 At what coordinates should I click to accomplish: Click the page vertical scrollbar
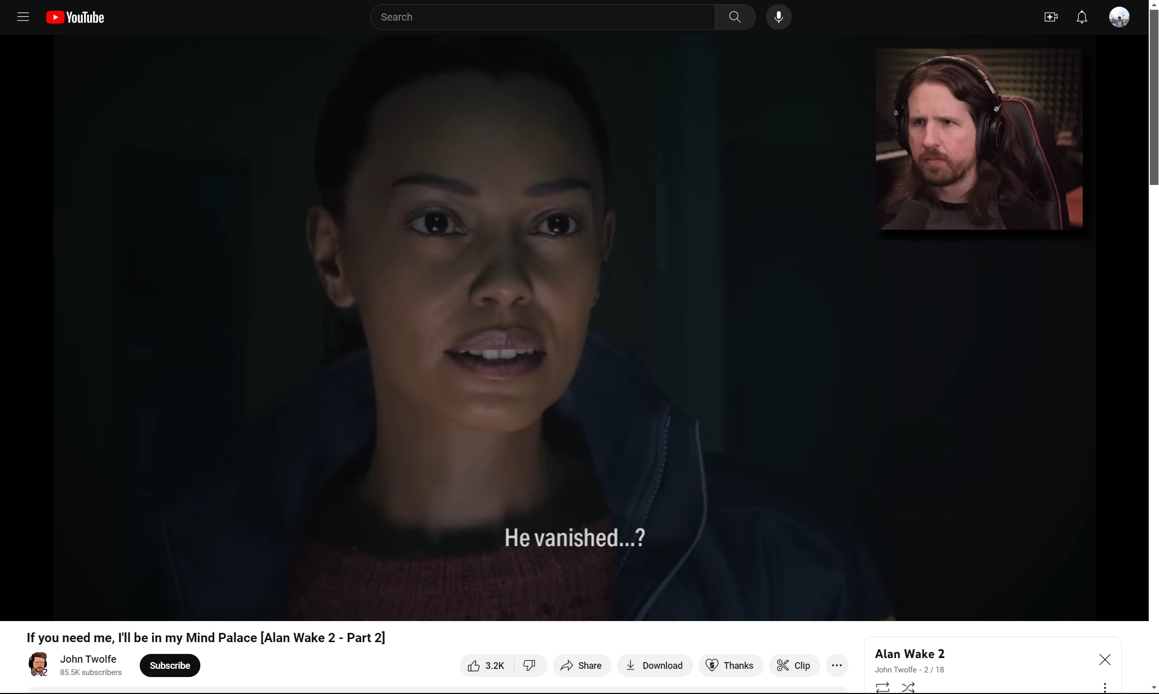1154,97
